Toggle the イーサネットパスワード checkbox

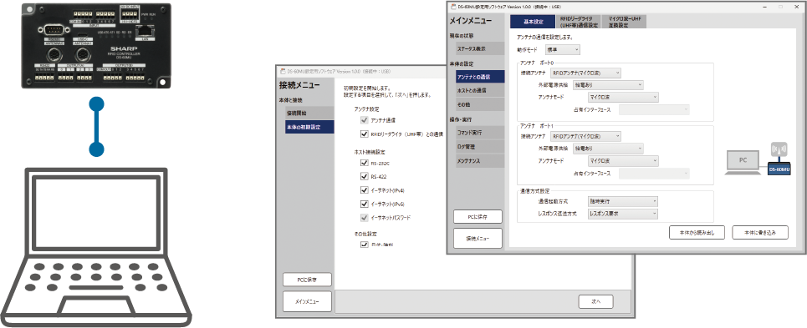(x=365, y=218)
